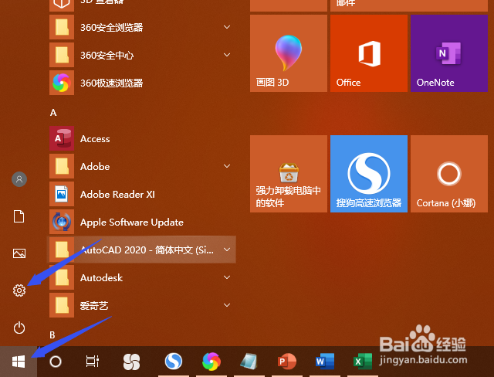The height and width of the screenshot is (377, 494).
Task: Launch Word from taskbar
Action: [x=325, y=362]
